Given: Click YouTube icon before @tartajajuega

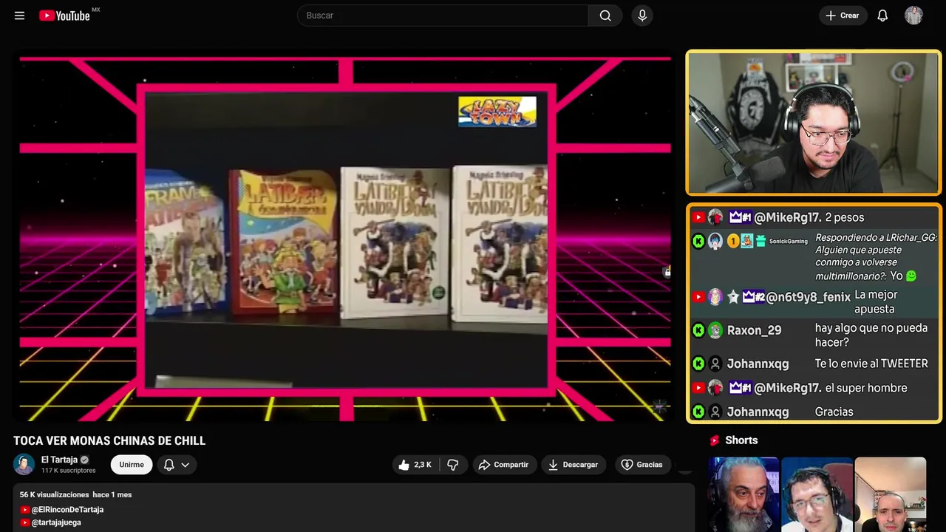Looking at the screenshot, I should click(x=24, y=522).
